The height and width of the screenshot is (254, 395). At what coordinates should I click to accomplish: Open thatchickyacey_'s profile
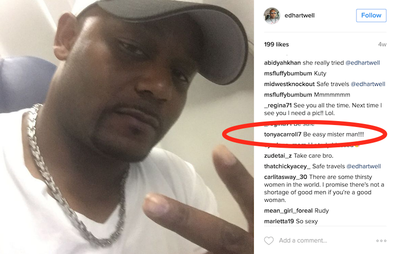(287, 166)
